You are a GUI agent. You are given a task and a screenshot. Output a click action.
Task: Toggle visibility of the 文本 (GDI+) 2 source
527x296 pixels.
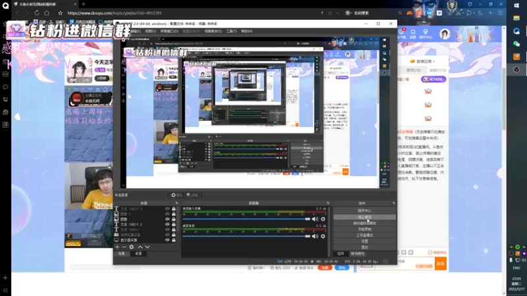(167, 224)
